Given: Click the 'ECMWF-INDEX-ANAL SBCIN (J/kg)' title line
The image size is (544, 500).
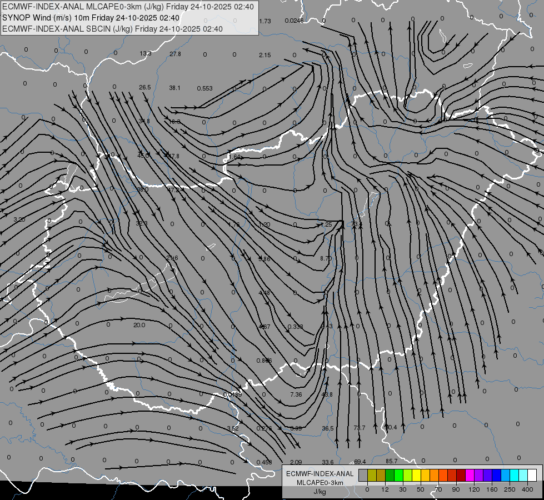Looking at the screenshot, I should point(112,29).
